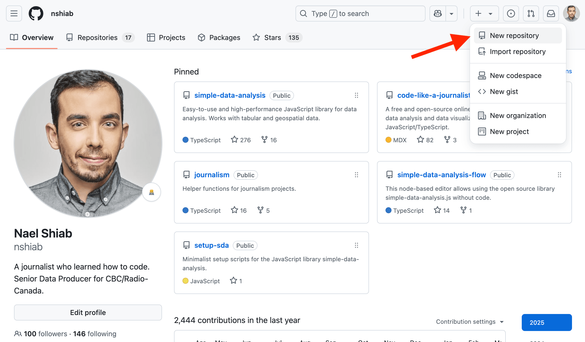The width and height of the screenshot is (585, 342).
Task: Open the setup-sda repository link
Action: click(x=211, y=245)
